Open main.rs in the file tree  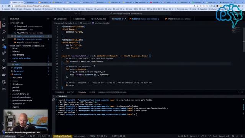(30, 64)
